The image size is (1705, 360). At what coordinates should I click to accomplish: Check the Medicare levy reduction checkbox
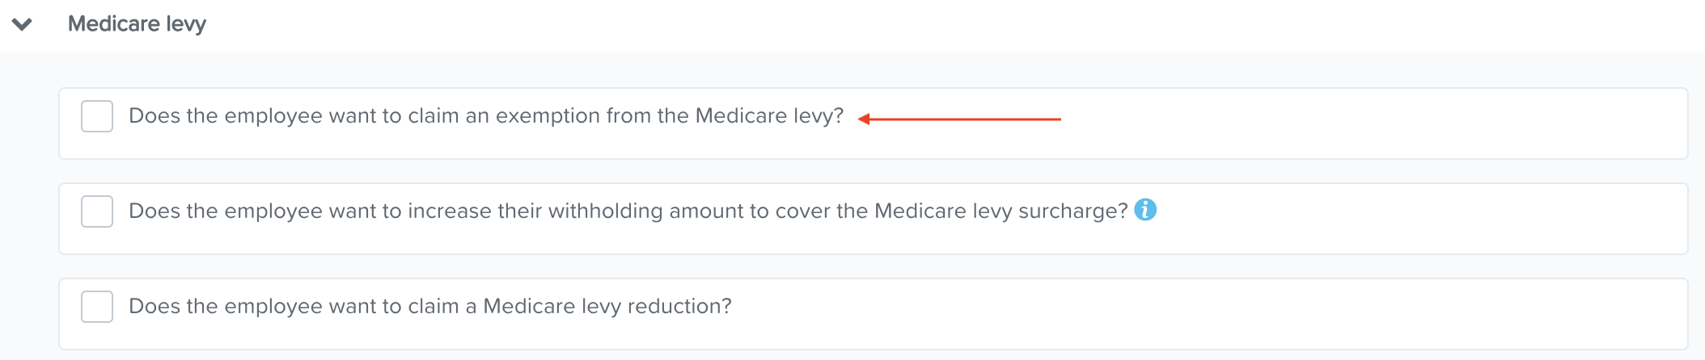tap(97, 307)
